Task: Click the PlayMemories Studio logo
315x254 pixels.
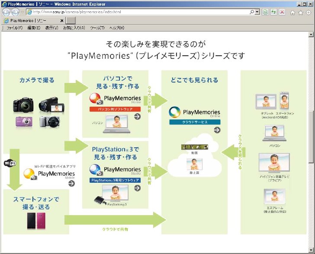Action: (115, 170)
